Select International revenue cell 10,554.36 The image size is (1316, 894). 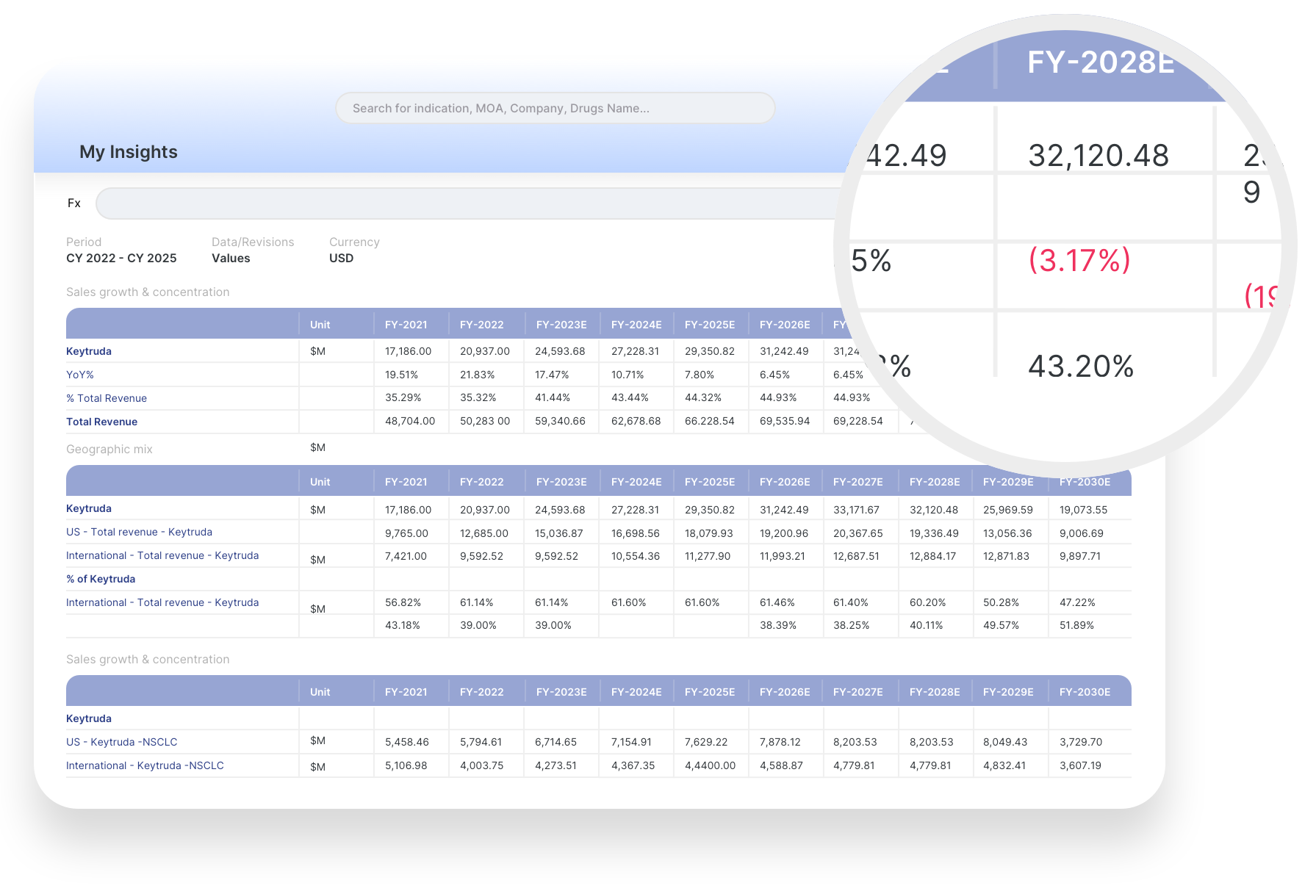[x=636, y=556]
